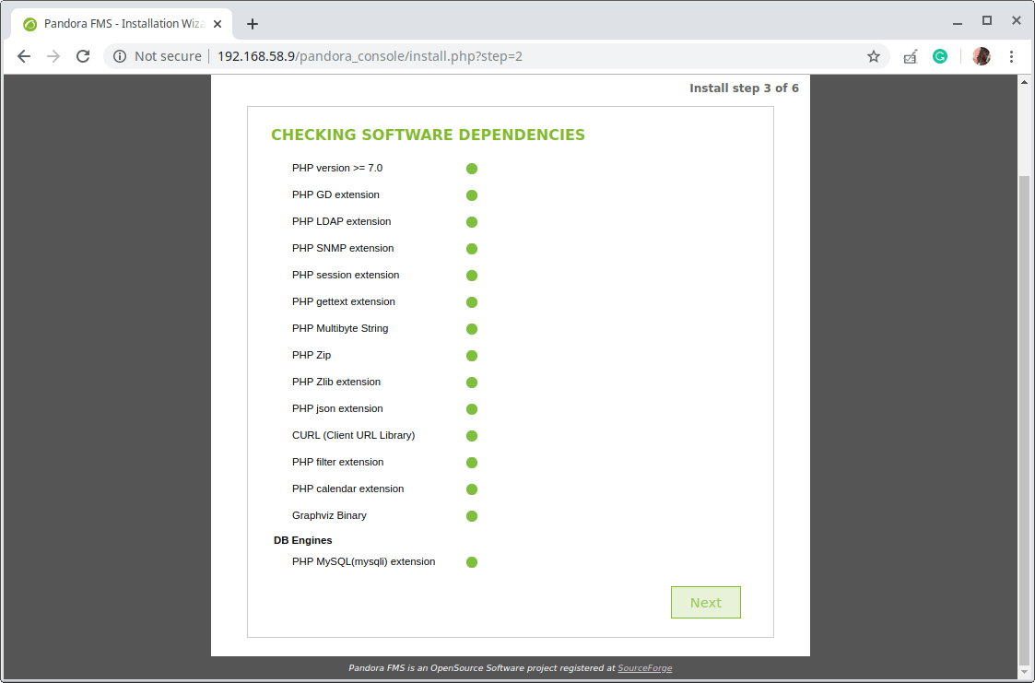Click the 'PHP calendar extension' label

[347, 489]
